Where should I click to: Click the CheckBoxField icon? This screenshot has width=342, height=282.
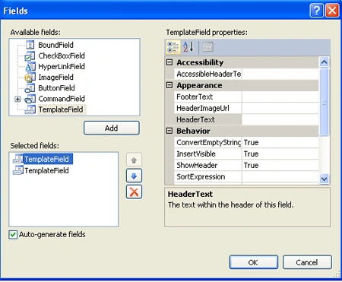pyautogui.click(x=30, y=56)
